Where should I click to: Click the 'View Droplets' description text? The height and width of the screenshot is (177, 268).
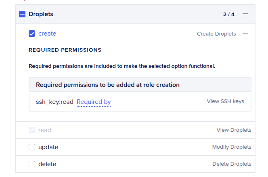(234, 130)
